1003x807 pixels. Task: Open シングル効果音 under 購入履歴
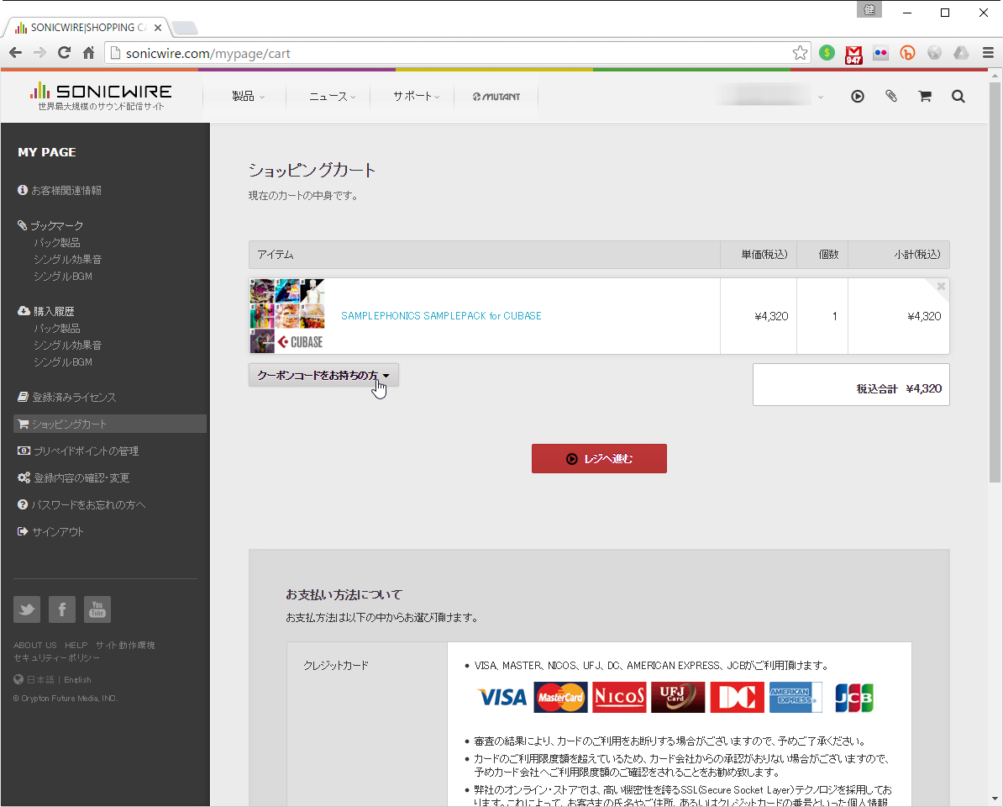[x=68, y=345]
